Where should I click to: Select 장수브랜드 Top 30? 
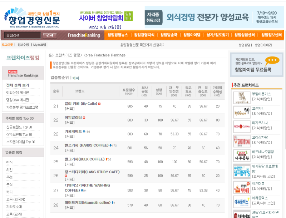[x=19, y=134]
